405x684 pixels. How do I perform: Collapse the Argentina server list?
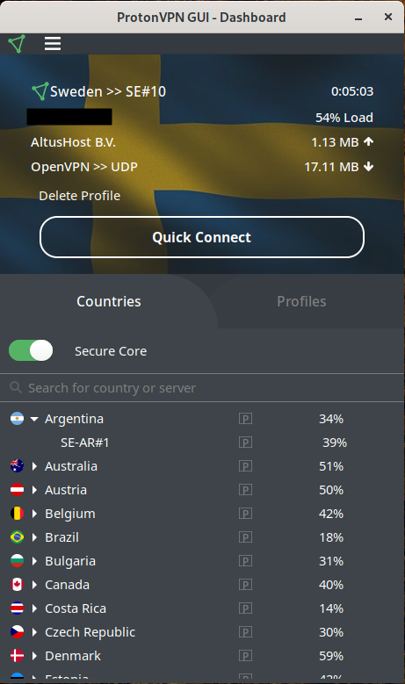pos(34,419)
